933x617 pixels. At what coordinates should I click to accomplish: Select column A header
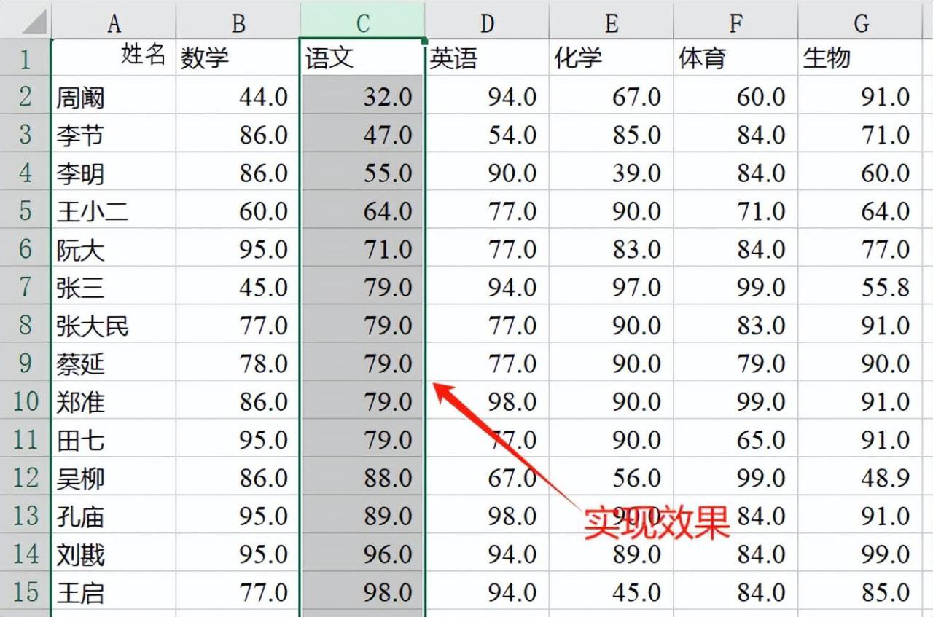113,20
